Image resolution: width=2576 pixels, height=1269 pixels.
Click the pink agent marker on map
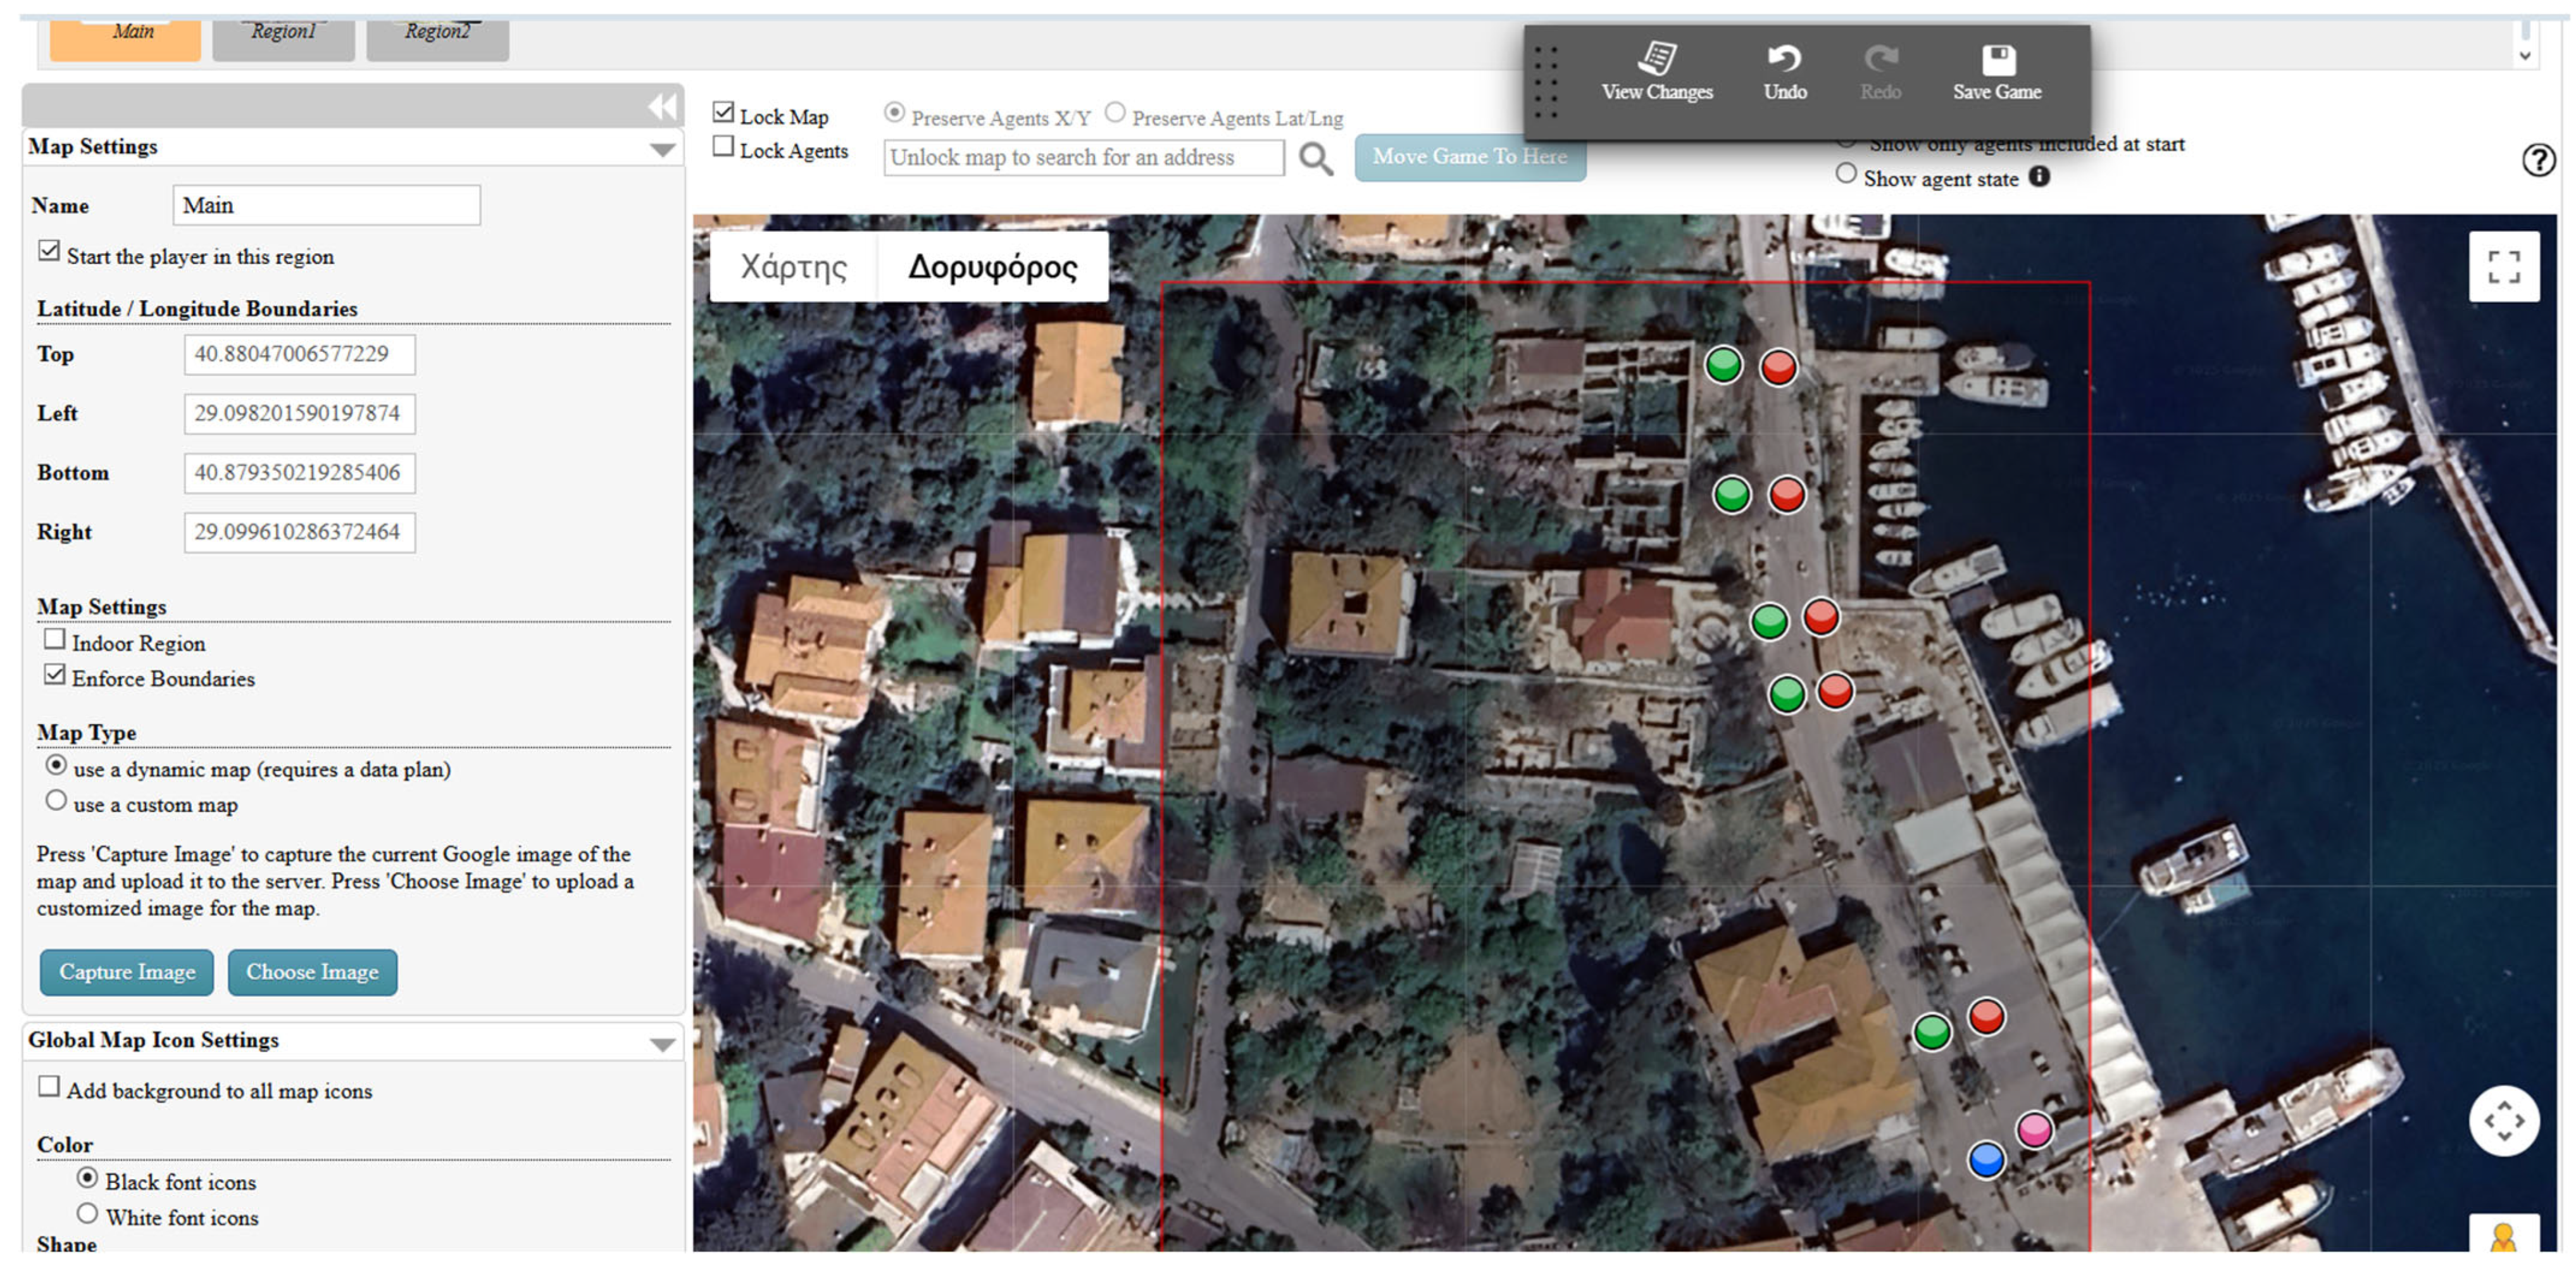tap(2034, 1129)
